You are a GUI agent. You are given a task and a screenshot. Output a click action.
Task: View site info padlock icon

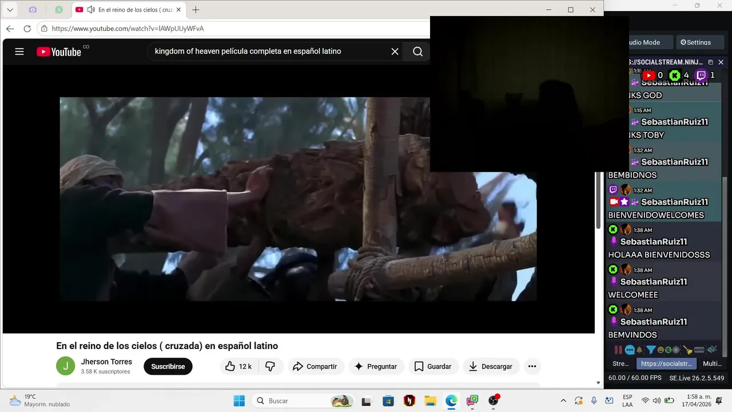point(45,29)
